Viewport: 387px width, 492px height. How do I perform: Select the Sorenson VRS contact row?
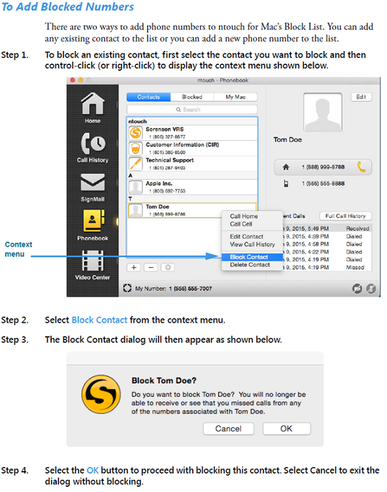pos(192,133)
